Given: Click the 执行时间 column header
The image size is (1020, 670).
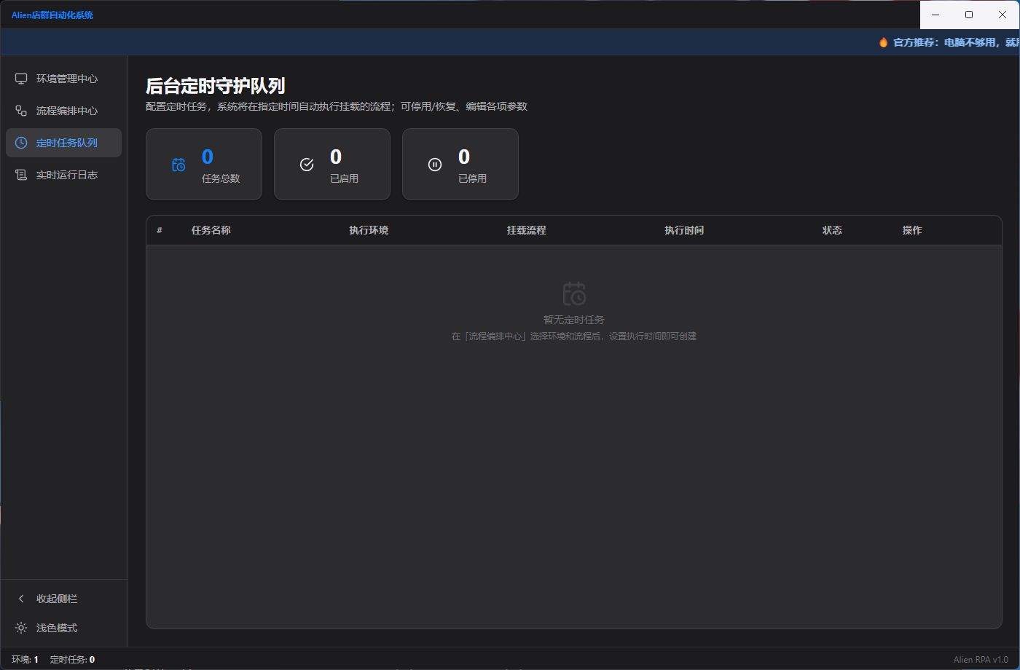Looking at the screenshot, I should tap(684, 230).
